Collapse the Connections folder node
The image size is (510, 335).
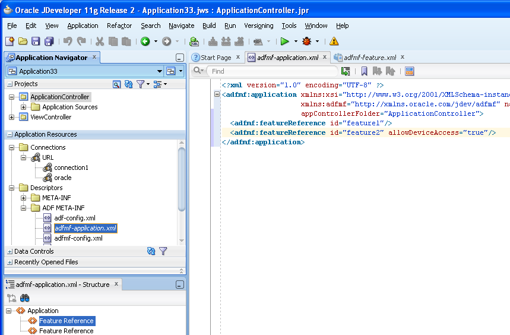coord(12,147)
